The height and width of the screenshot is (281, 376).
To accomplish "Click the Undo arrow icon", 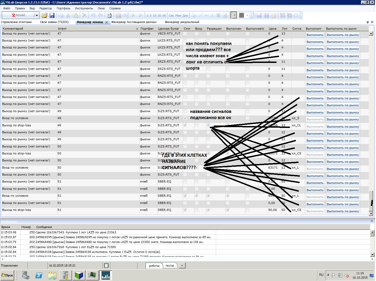I will pyautogui.click(x=93, y=15).
